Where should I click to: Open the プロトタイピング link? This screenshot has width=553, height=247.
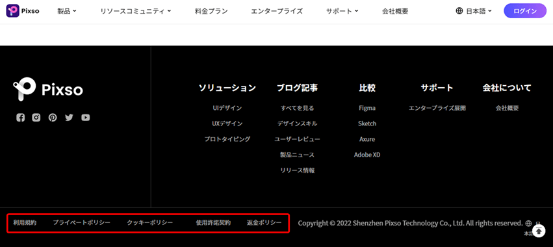227,139
